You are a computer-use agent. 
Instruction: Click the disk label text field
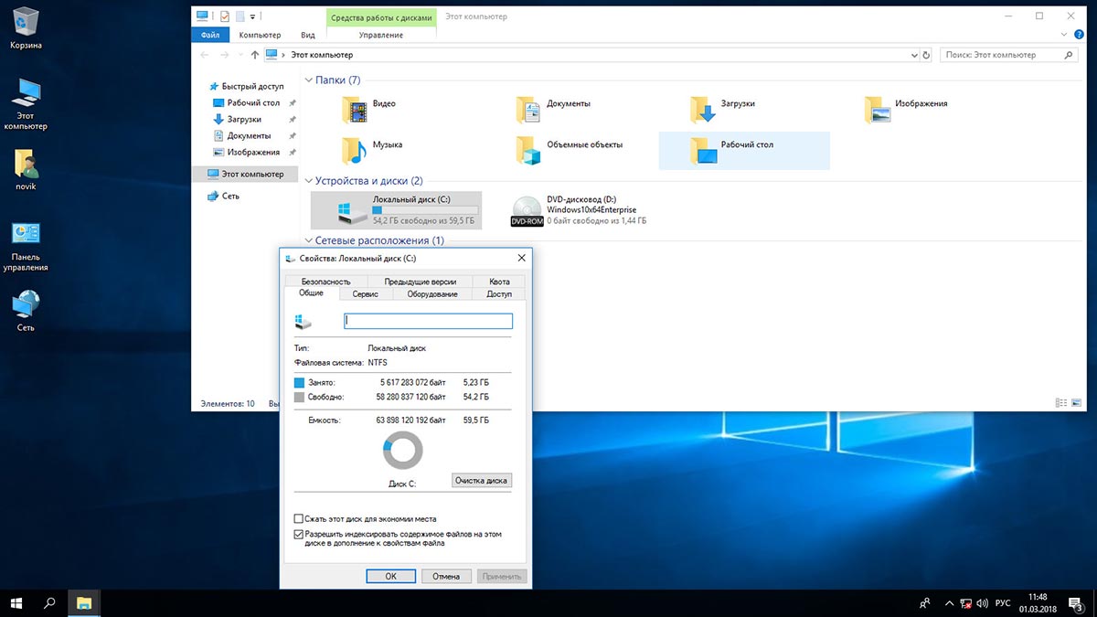(x=428, y=322)
